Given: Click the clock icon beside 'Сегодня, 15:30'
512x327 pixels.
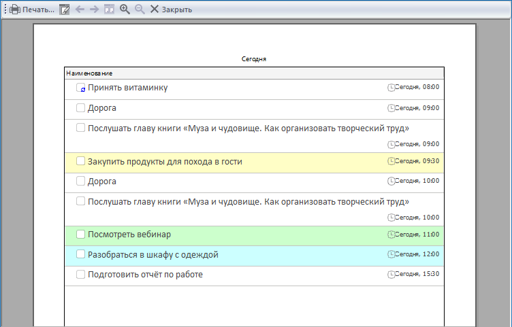Looking at the screenshot, I should [391, 275].
